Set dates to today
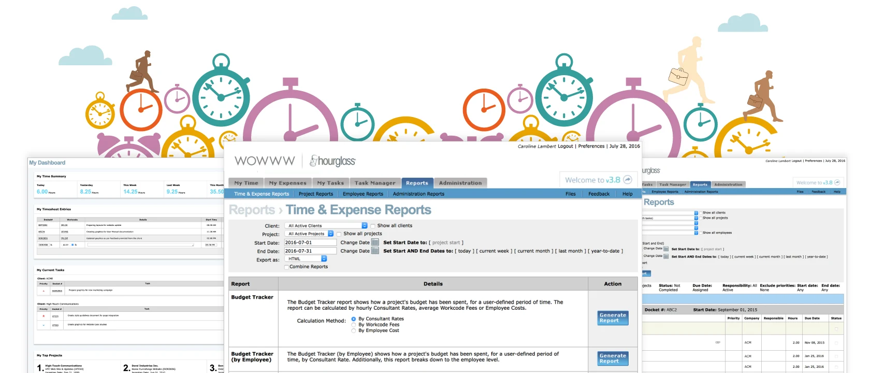870x373 pixels. (465, 251)
